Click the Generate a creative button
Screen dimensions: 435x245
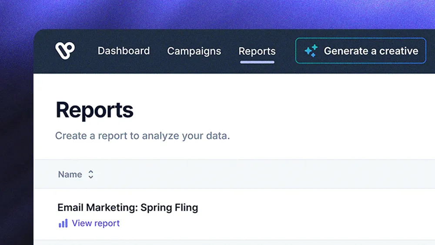(361, 51)
